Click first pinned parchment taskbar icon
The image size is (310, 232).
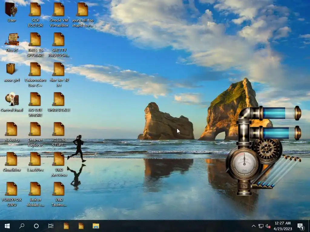coord(66,226)
